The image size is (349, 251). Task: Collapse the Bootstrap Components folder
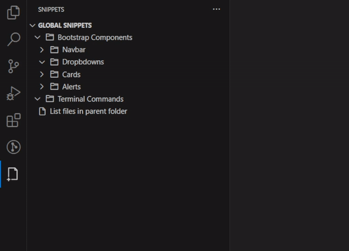click(x=37, y=37)
